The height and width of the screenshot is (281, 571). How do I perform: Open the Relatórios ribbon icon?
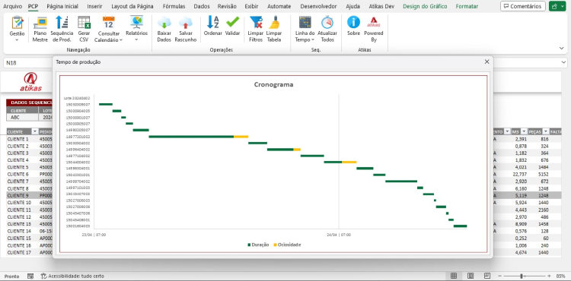(136, 23)
